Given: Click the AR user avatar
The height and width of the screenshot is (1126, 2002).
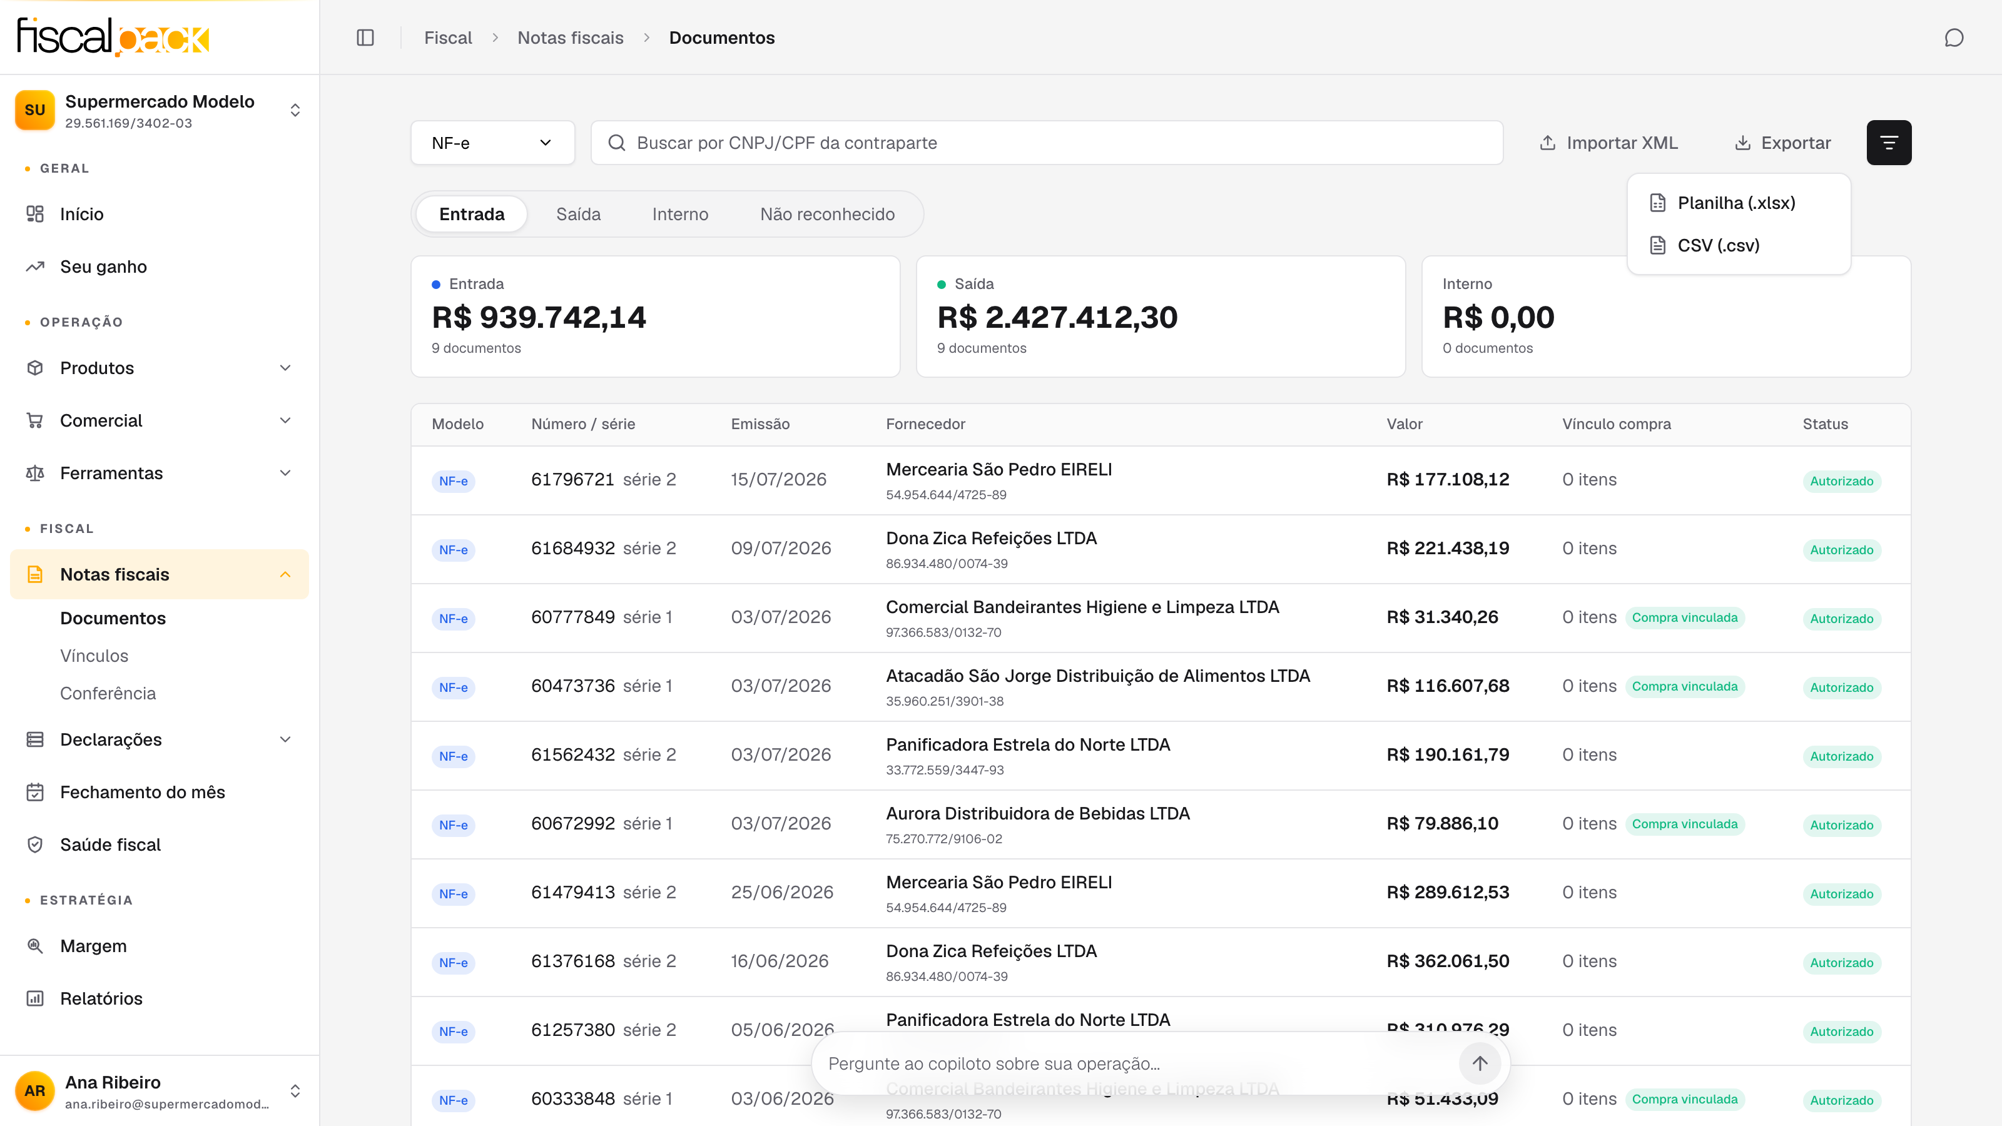Looking at the screenshot, I should [x=35, y=1090].
